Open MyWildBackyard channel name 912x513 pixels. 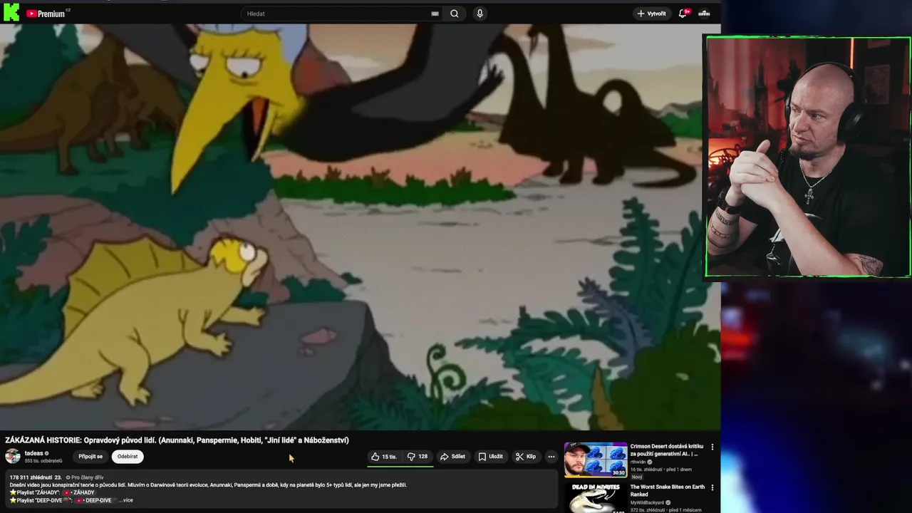647,502
